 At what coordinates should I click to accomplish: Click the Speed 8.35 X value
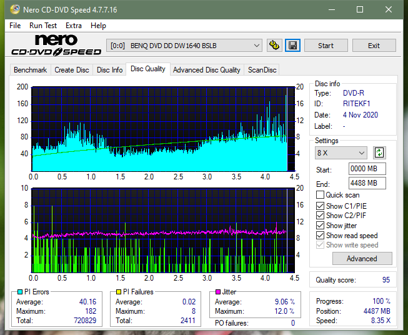381,321
